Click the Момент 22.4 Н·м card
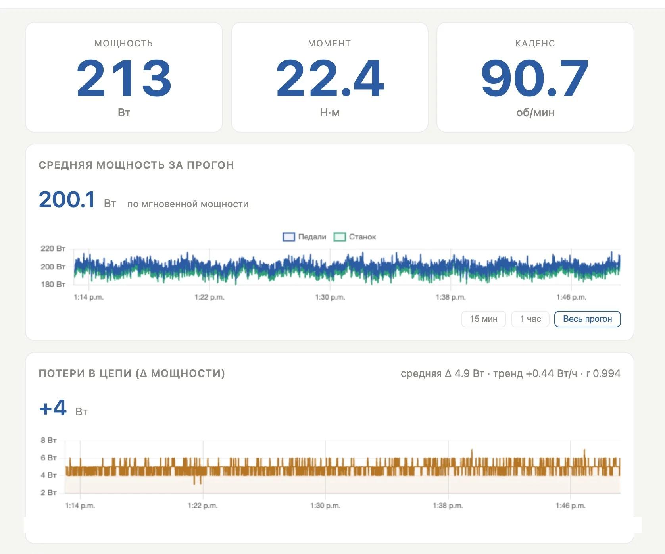The height and width of the screenshot is (554, 665). [330, 77]
